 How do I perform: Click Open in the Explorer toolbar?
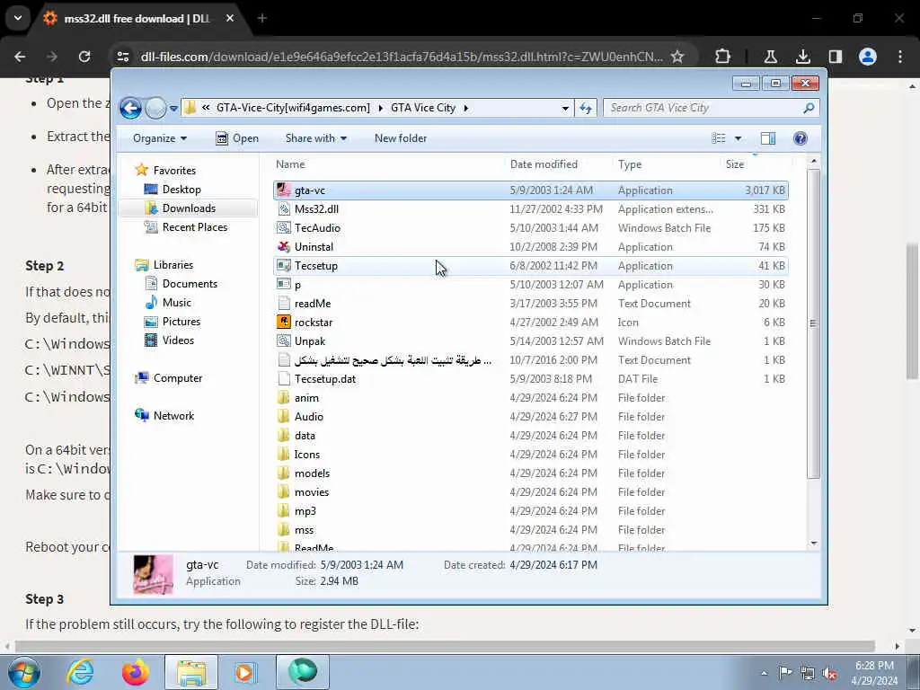tap(237, 138)
